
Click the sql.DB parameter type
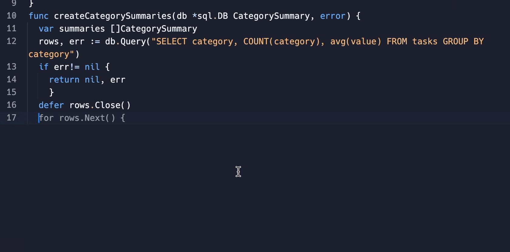pos(212,16)
